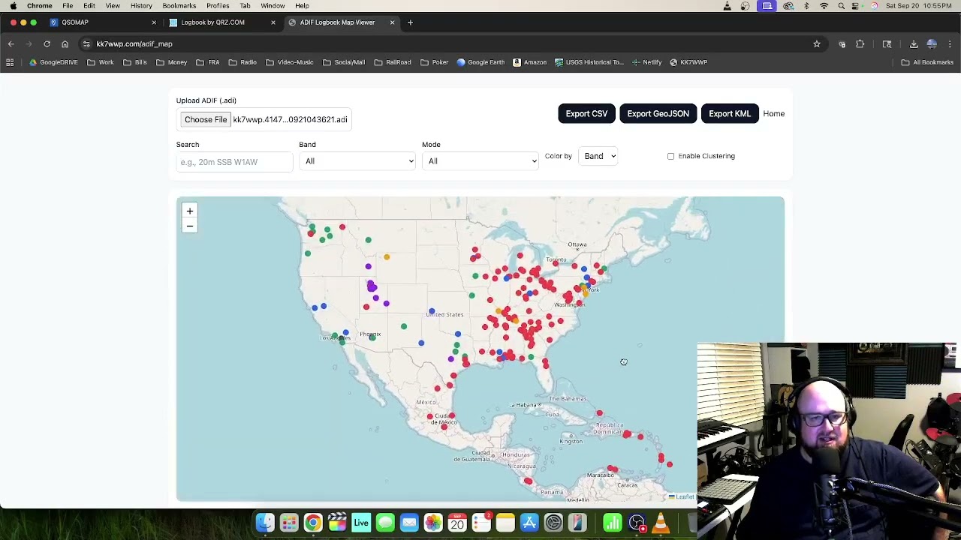Click the address bar URL kk7wwp.com/adif_map
Viewport: 961px width, 540px height.
(x=134, y=44)
